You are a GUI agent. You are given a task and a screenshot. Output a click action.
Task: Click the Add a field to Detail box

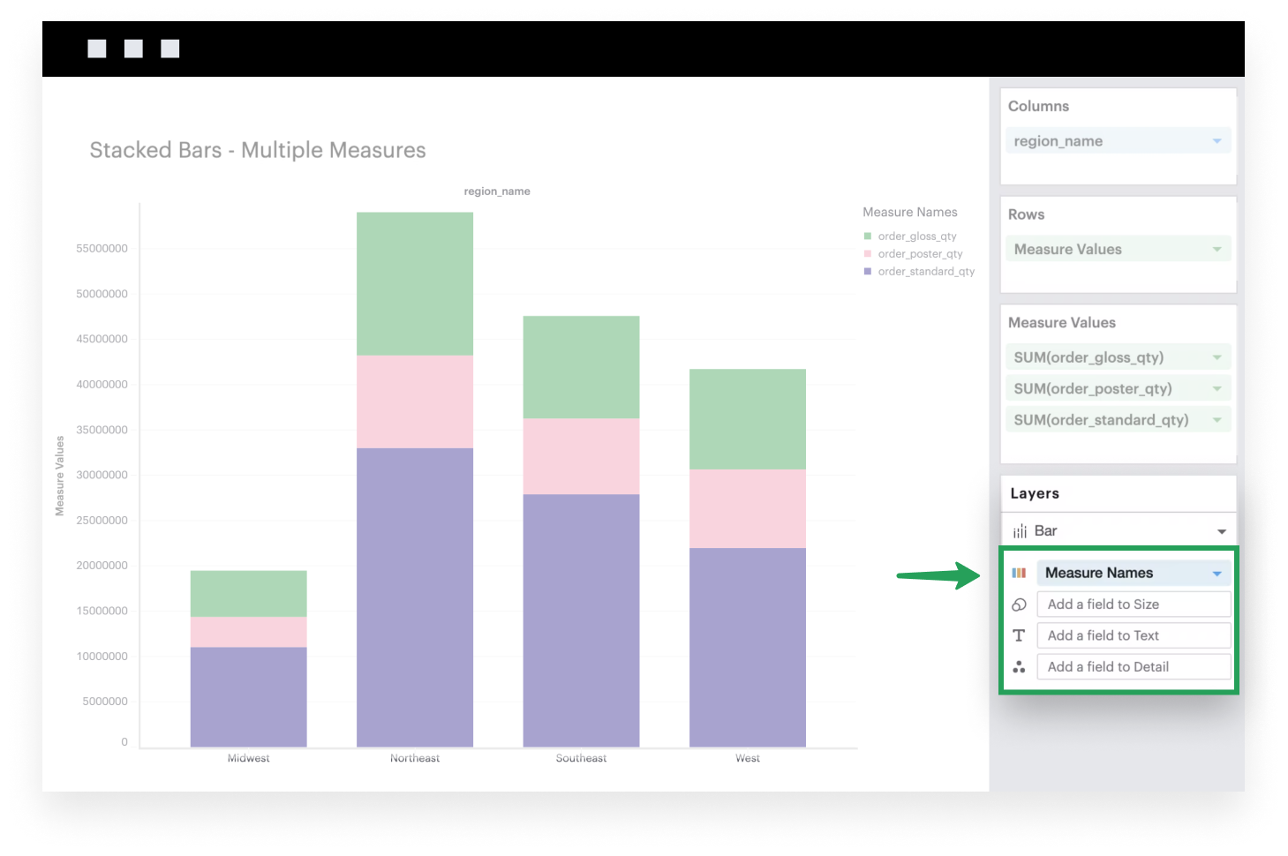[x=1134, y=667]
